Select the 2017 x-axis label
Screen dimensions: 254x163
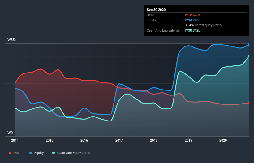point(119,140)
